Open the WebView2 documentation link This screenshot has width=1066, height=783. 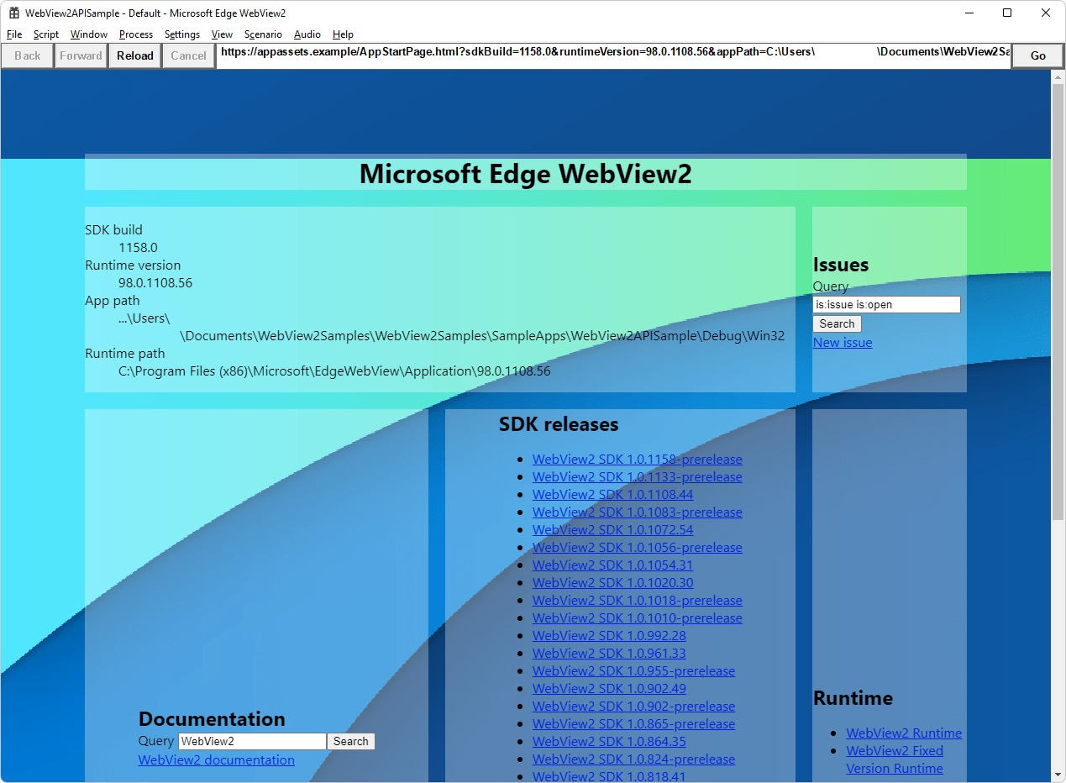click(216, 759)
